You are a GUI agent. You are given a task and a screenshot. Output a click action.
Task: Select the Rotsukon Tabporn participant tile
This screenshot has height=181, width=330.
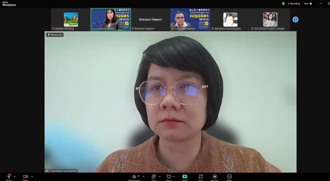coord(150,20)
